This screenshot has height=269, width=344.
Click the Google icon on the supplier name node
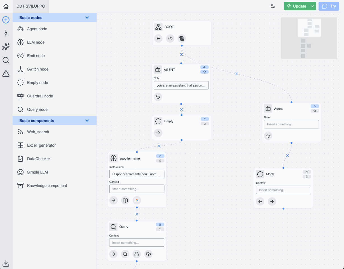(x=137, y=200)
